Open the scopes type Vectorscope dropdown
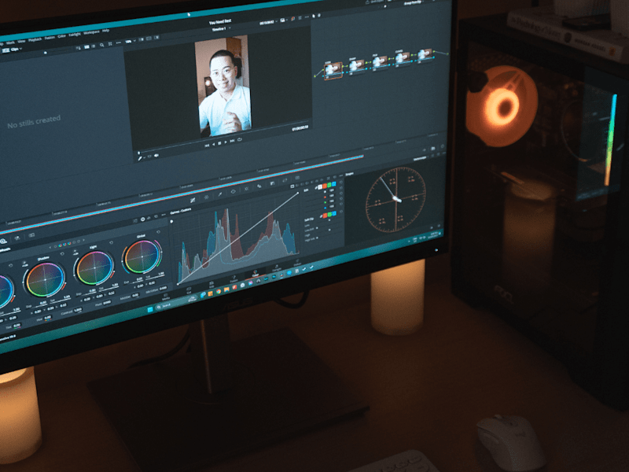 coord(420,159)
